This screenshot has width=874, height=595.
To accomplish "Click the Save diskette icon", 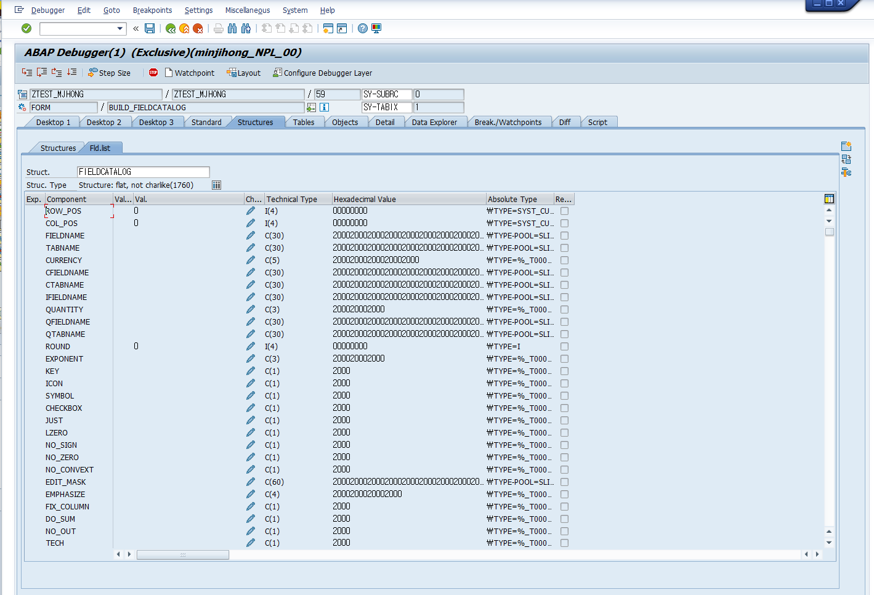I will [150, 28].
